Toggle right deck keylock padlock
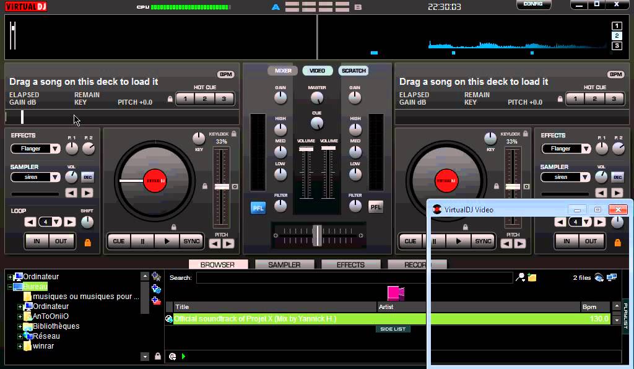 tap(525, 133)
